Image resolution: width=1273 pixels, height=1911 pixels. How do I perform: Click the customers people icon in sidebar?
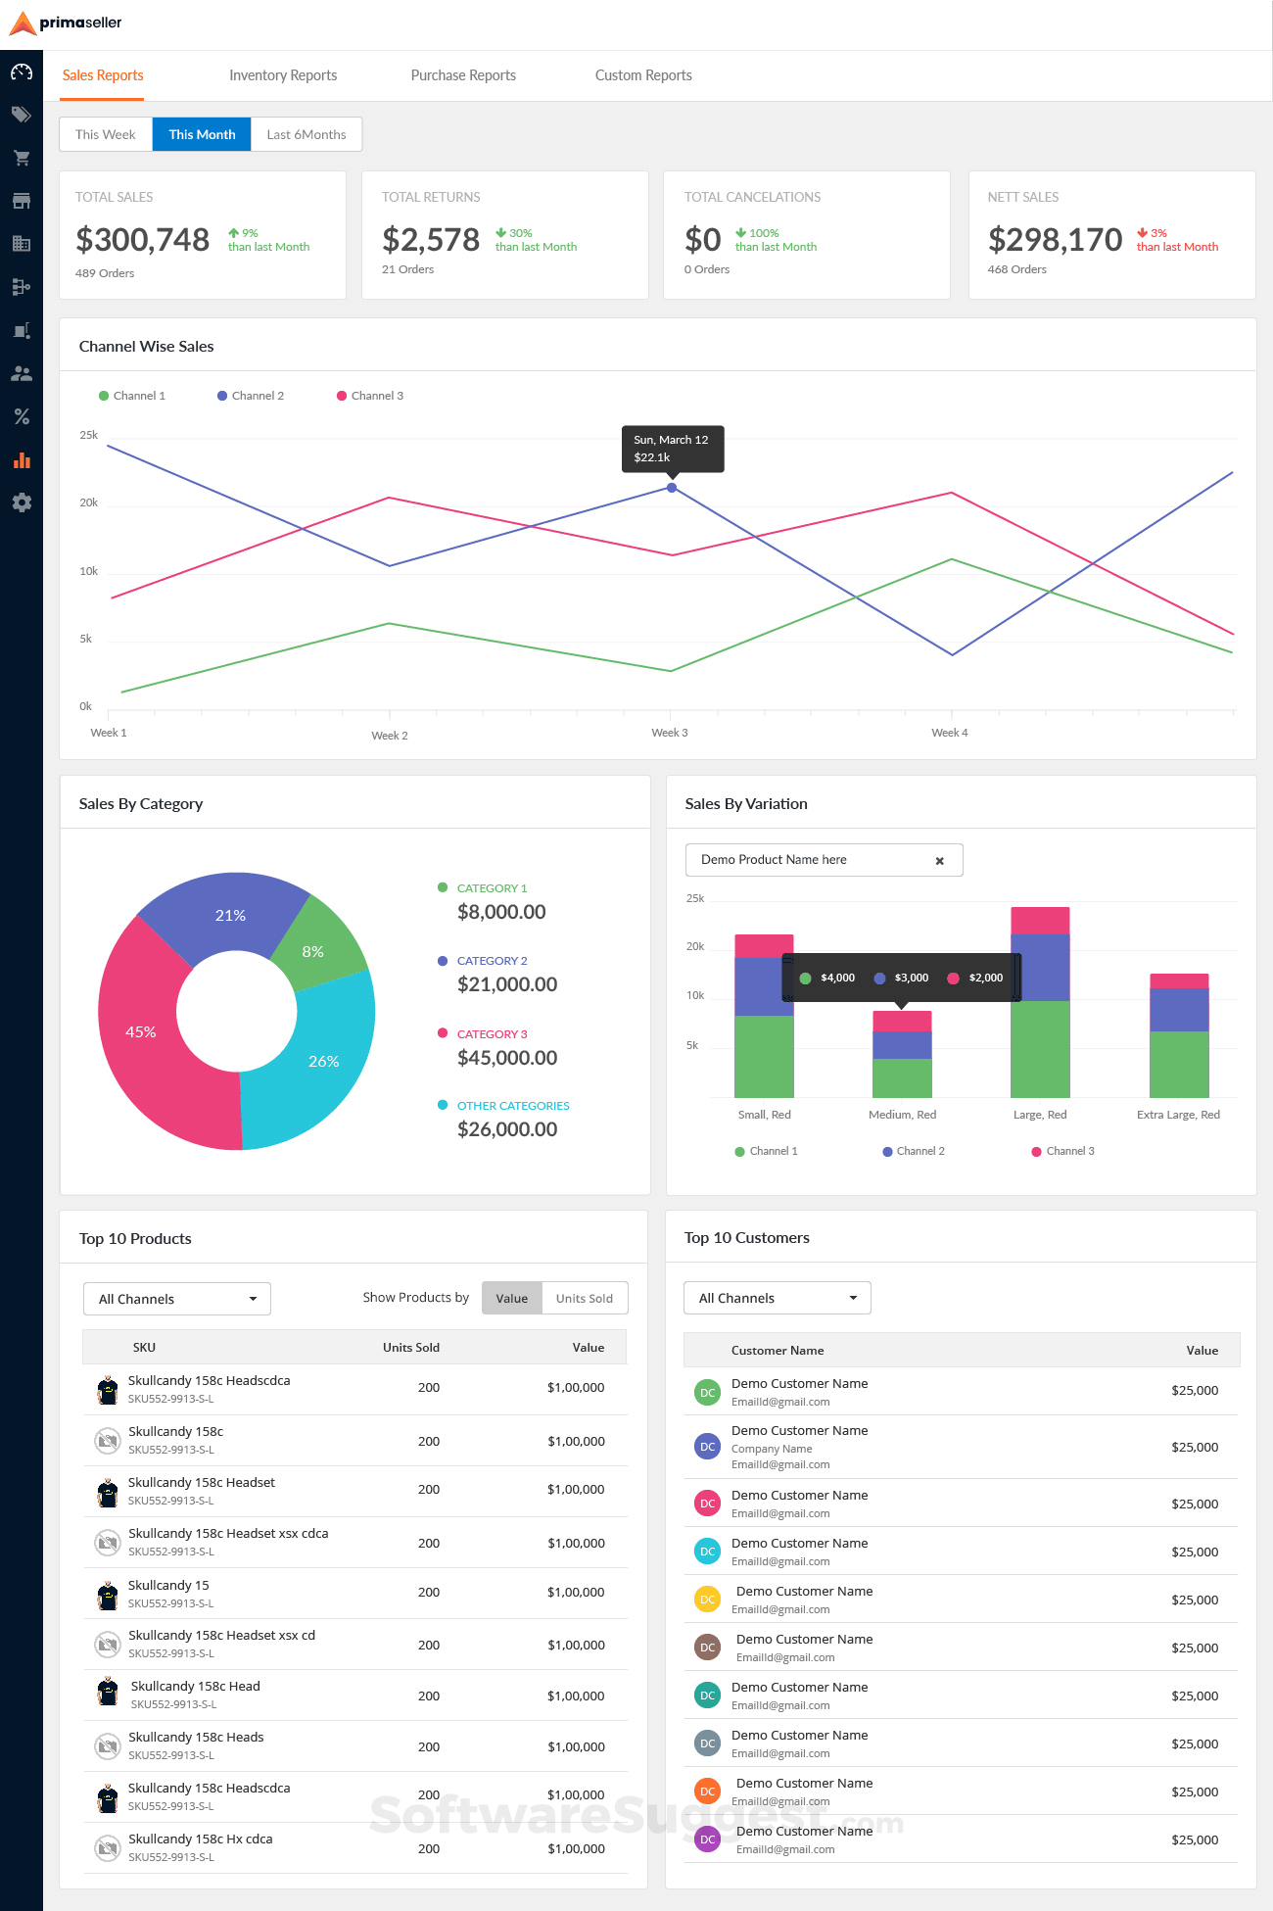click(x=22, y=373)
